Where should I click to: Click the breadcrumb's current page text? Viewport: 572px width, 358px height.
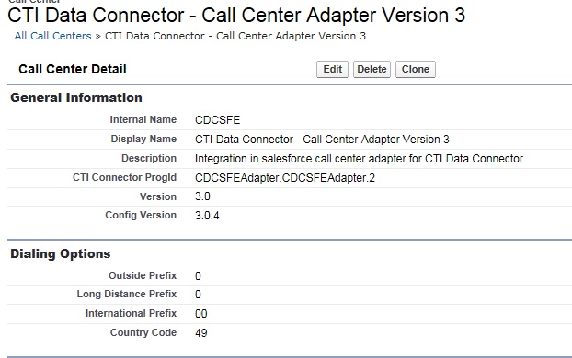tap(235, 36)
